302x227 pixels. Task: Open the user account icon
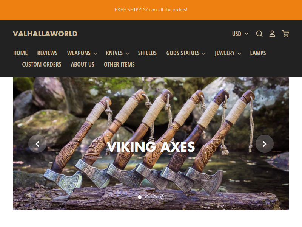pos(272,34)
